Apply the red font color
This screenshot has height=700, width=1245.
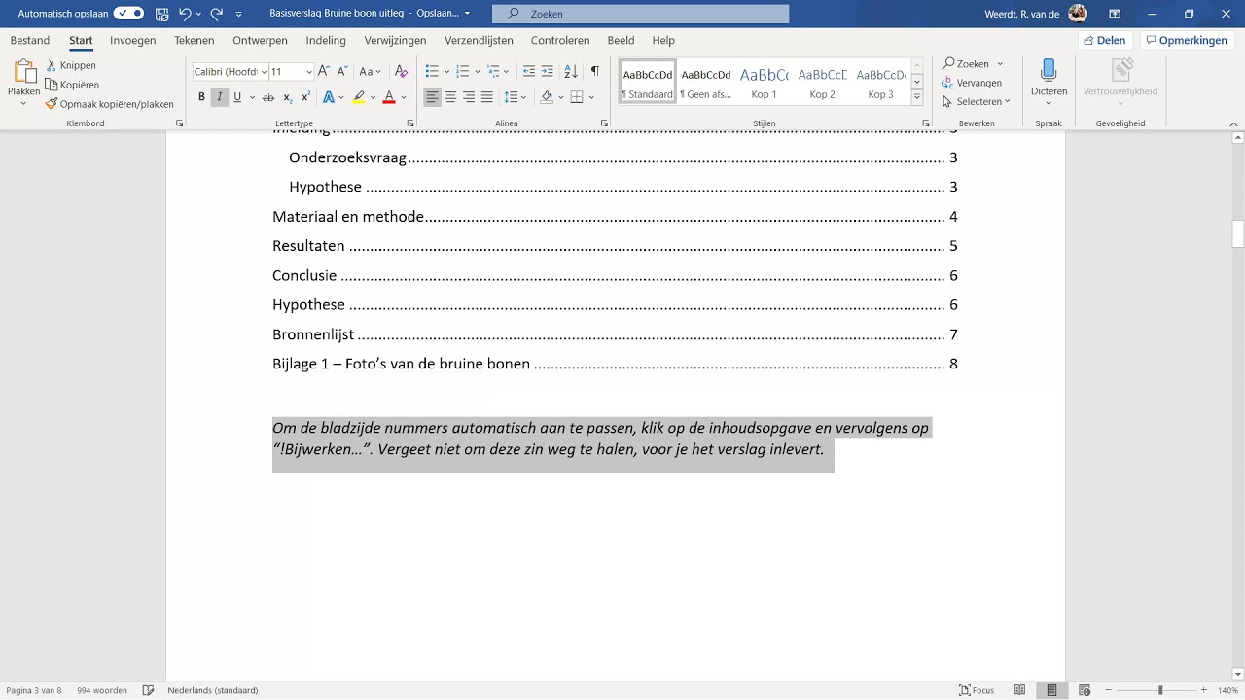389,97
